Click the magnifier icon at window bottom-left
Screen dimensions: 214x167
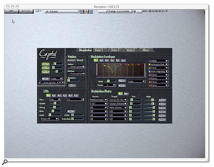coord(5,162)
